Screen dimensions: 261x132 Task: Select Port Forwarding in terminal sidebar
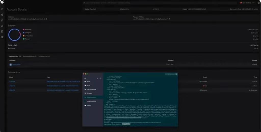click(92, 89)
